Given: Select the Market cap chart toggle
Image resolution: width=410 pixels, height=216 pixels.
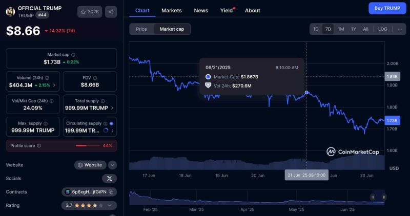Looking at the screenshot, I should click(x=172, y=29).
